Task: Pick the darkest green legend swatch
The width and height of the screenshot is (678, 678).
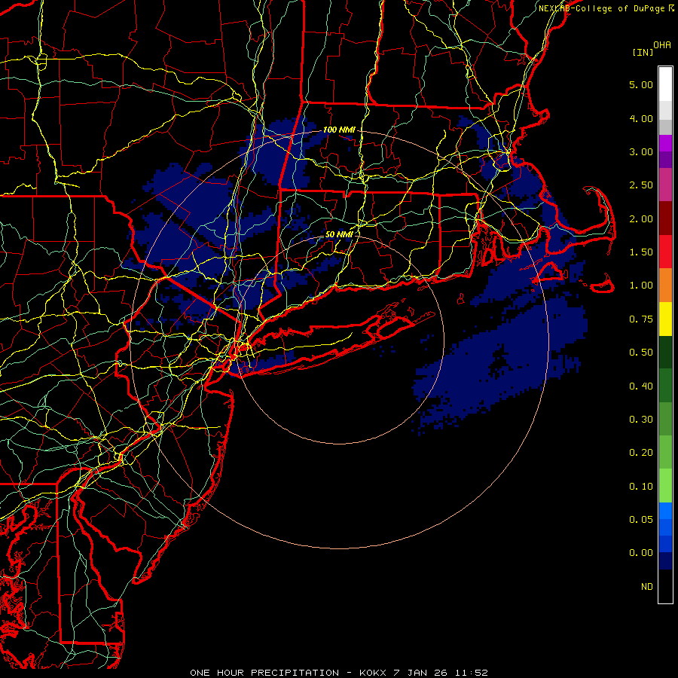Action: (x=665, y=352)
